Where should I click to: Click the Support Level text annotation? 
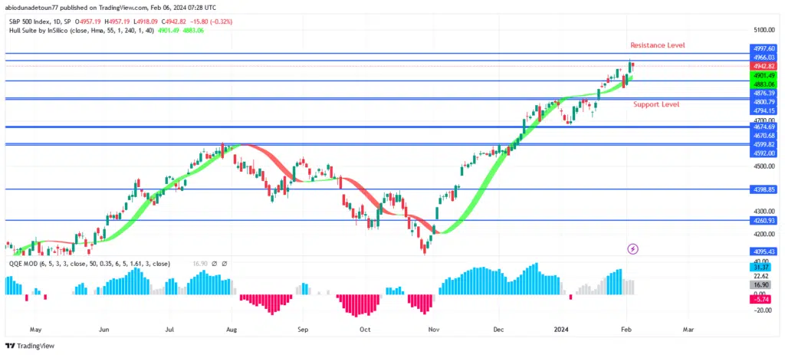pyautogui.click(x=656, y=104)
